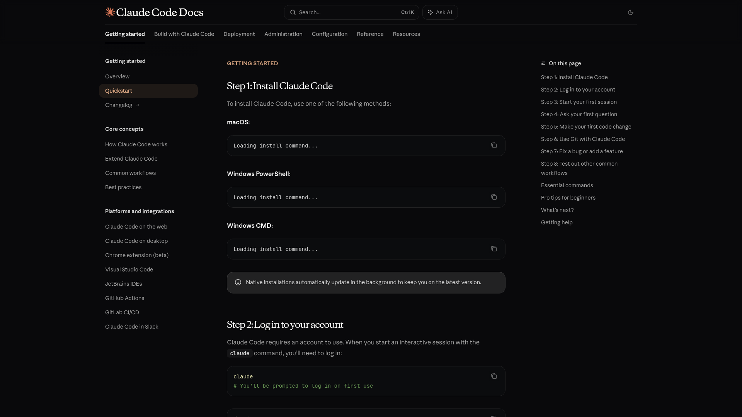Open the Administration tab

(x=283, y=34)
